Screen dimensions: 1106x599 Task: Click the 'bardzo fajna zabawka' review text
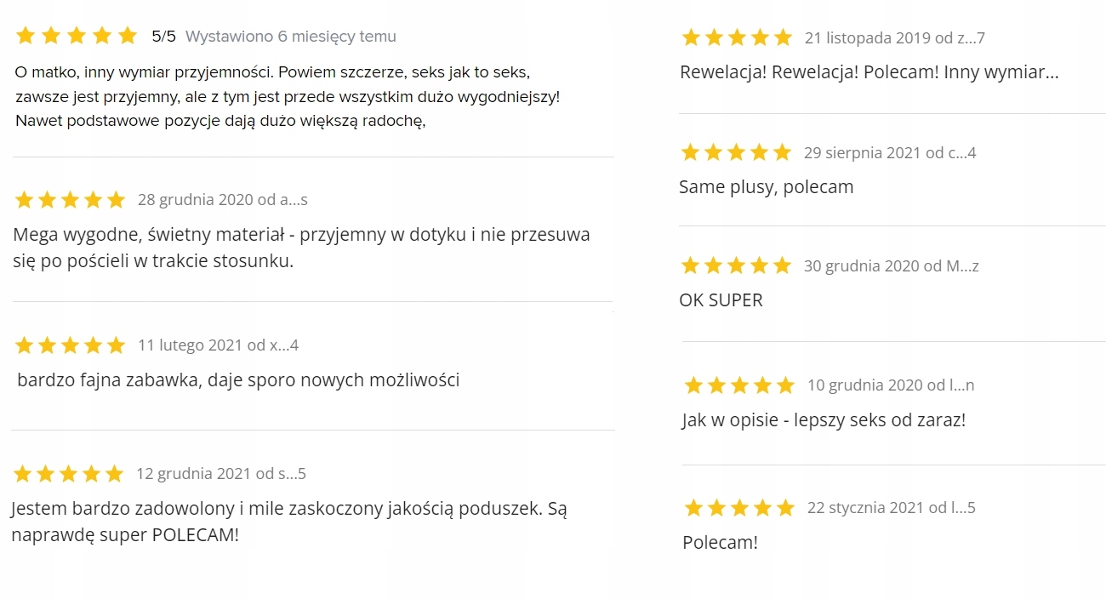click(238, 380)
